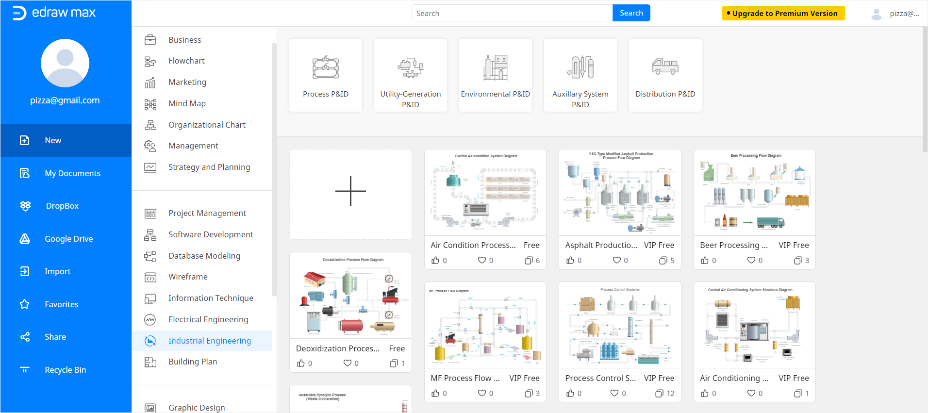
Task: Click pizza@gmail.com account name in sidebar
Action: (65, 100)
